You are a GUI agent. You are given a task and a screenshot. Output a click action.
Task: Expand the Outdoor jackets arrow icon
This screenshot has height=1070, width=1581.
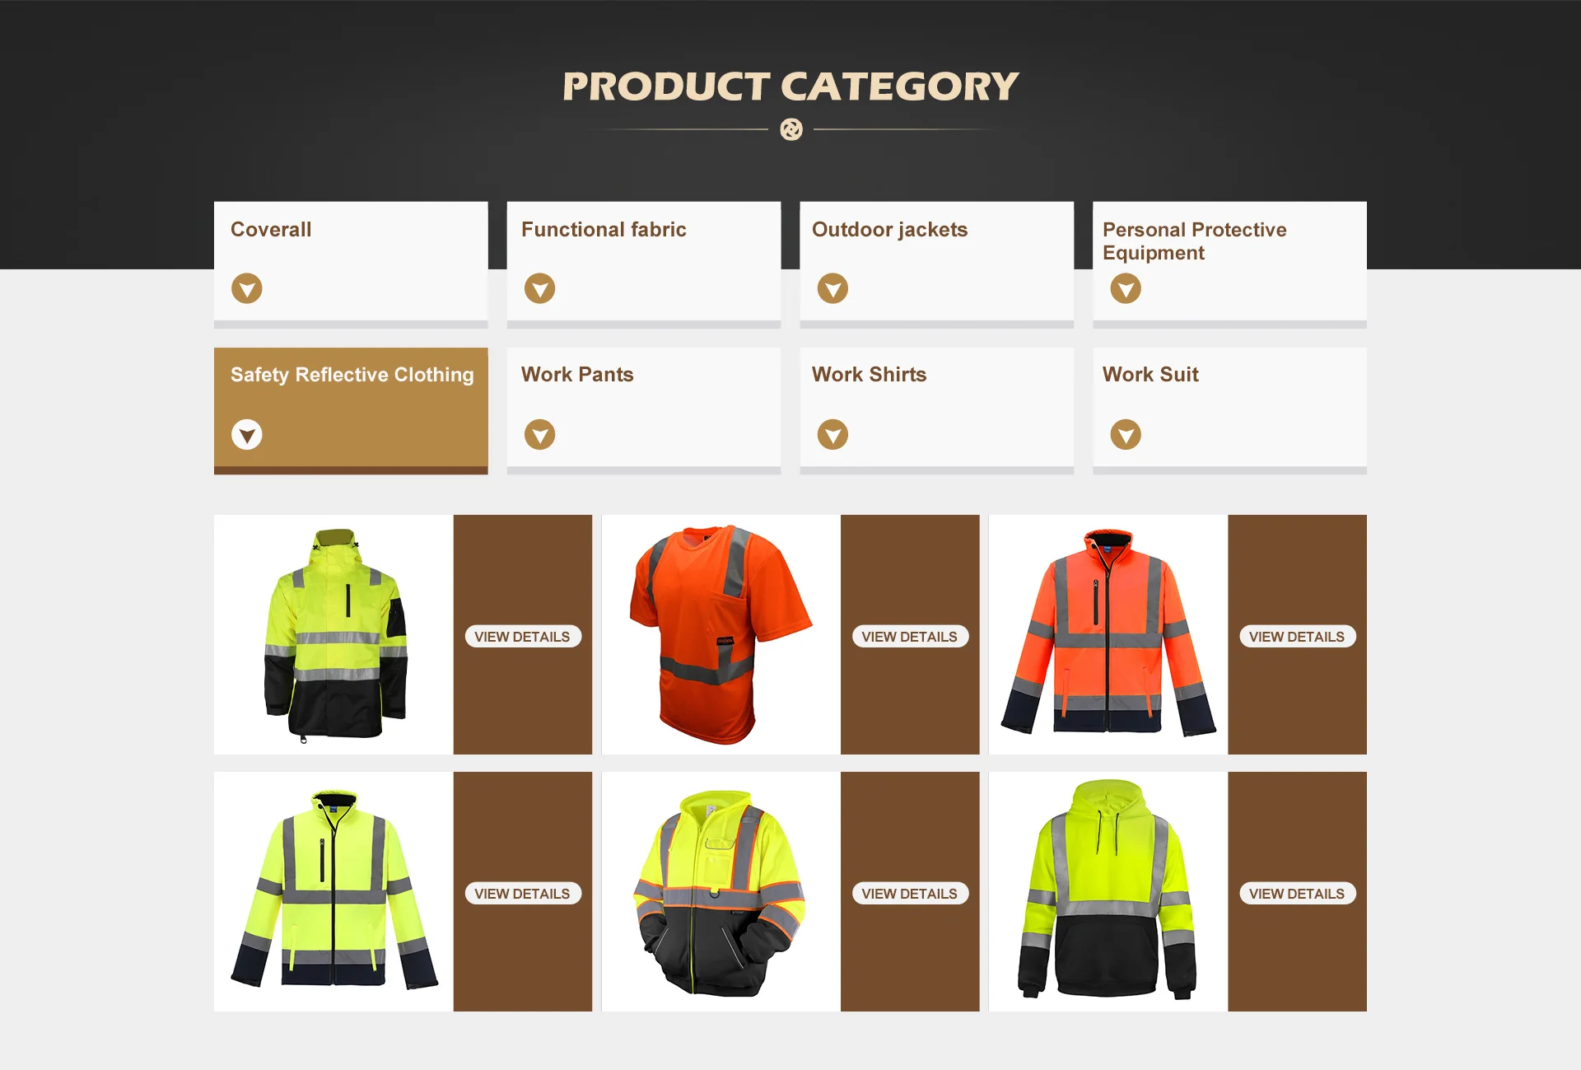832,288
